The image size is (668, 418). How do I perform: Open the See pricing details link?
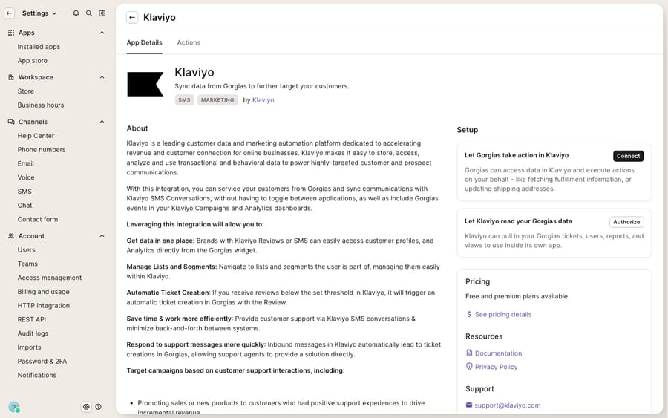point(503,315)
